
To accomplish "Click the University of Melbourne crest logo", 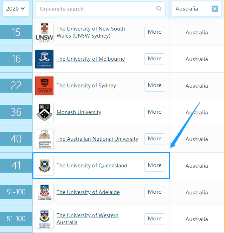I will [x=44, y=59].
